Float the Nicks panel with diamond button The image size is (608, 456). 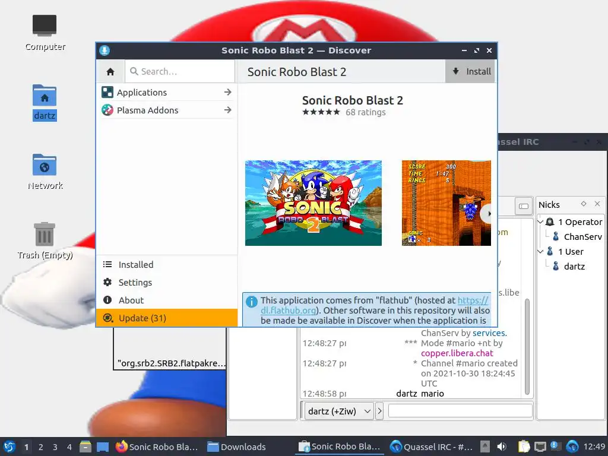click(584, 204)
